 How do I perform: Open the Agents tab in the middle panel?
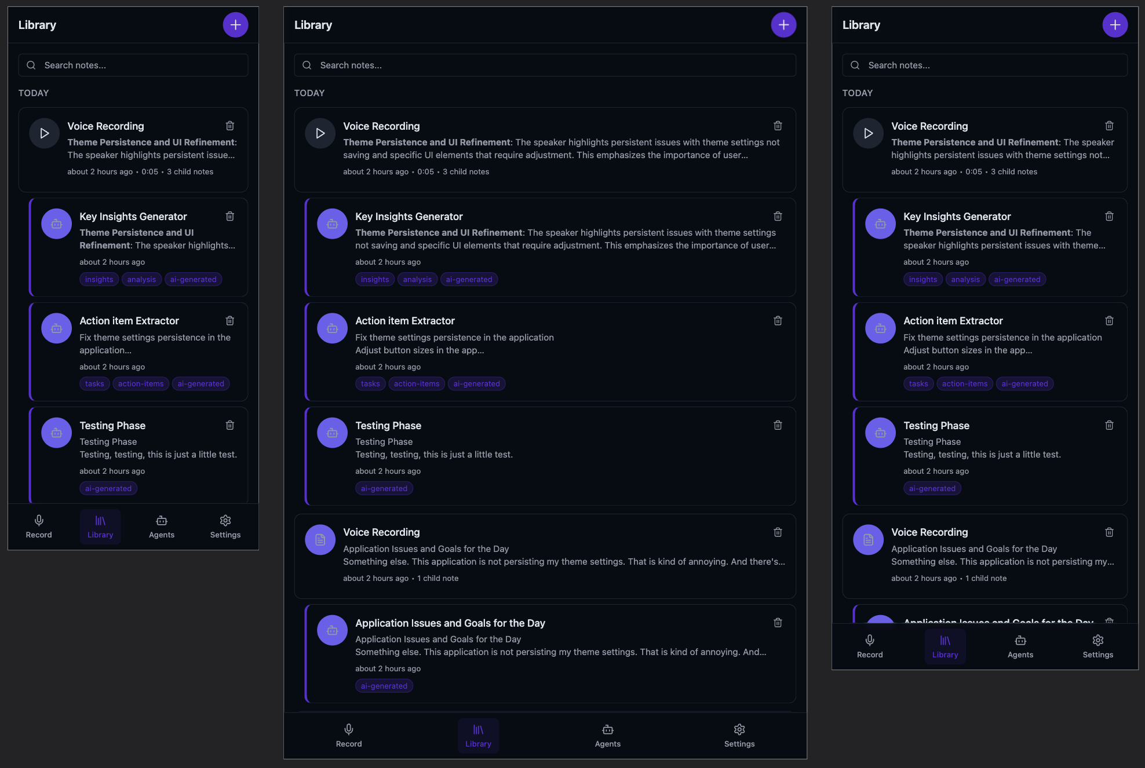coord(607,736)
